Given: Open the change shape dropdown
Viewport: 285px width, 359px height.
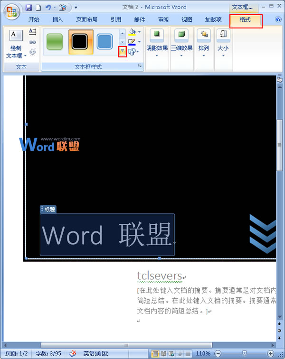Looking at the screenshot, I should [133, 52].
